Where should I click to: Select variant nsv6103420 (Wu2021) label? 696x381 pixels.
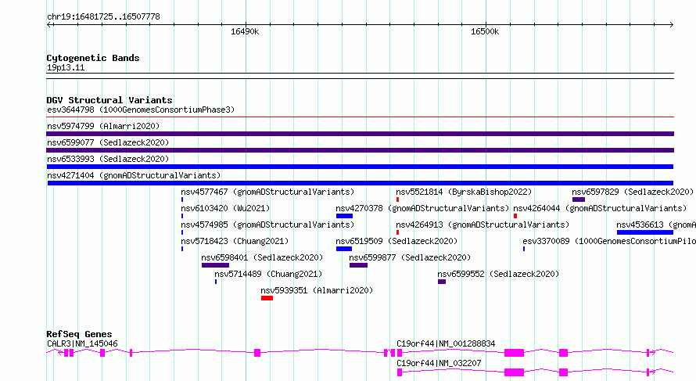[225, 208]
